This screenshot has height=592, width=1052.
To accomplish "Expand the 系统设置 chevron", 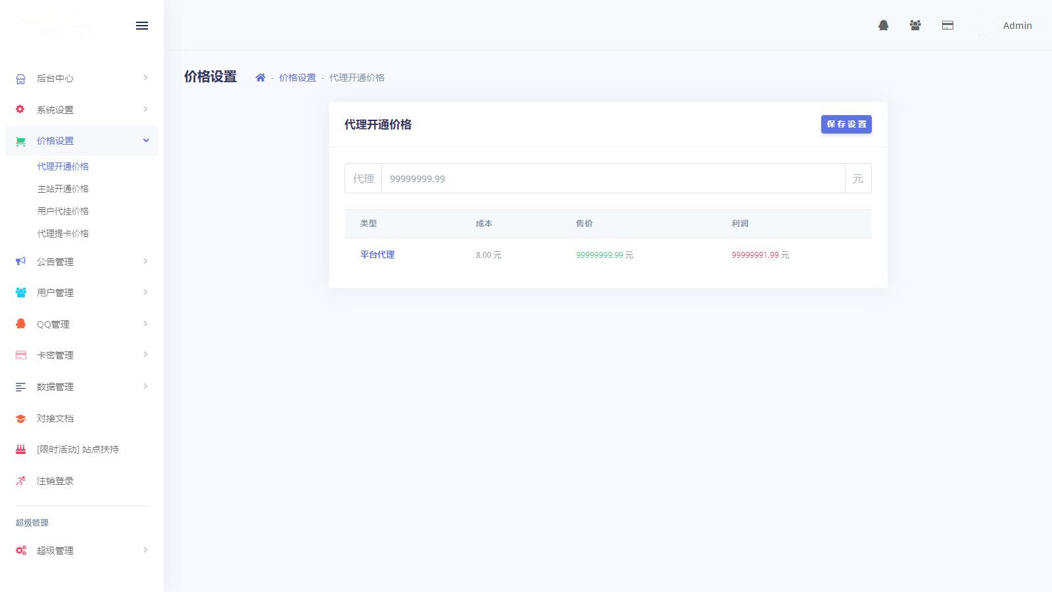I will (x=145, y=109).
